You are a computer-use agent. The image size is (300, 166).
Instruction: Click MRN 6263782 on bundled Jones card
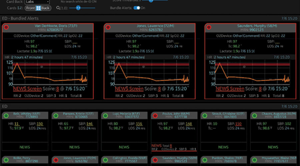click(x=151, y=30)
